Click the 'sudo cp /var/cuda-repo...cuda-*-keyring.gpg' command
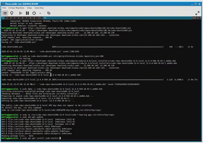This screenshot has height=143, width=203. pyautogui.click(x=68, y=115)
